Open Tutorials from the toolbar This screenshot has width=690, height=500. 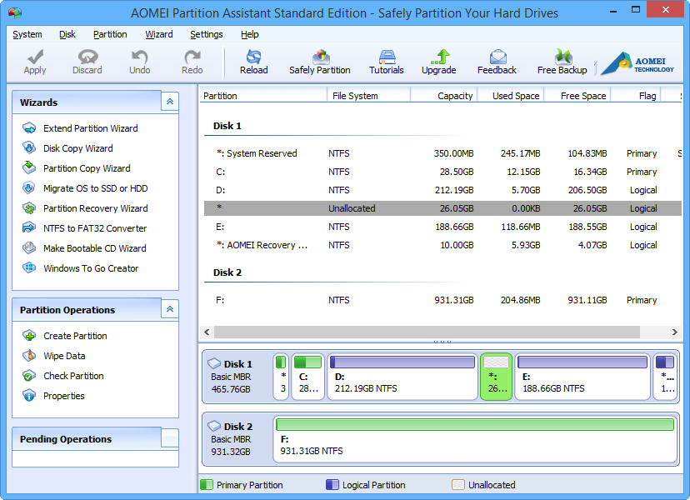(386, 61)
